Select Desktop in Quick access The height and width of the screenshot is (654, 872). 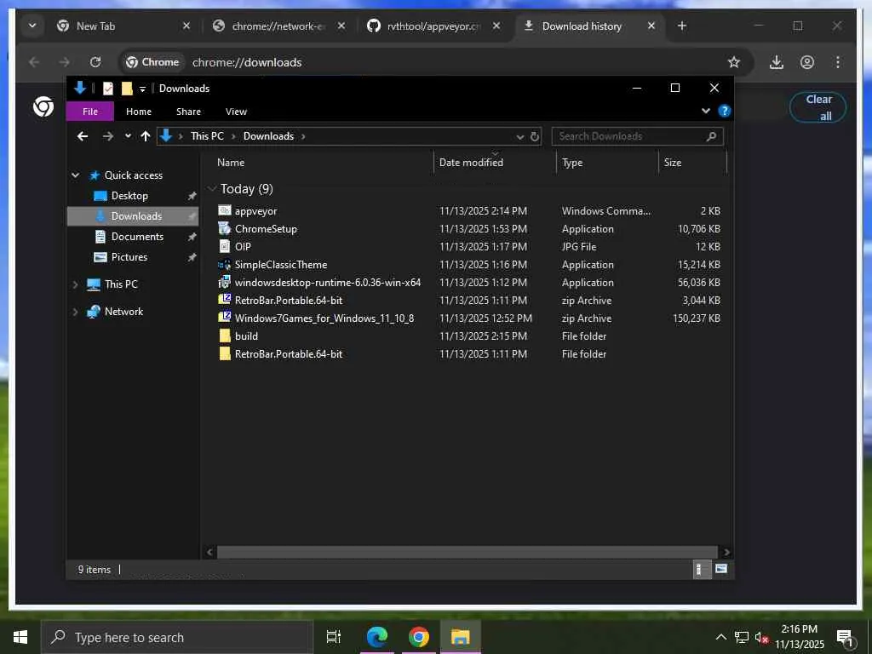point(129,196)
